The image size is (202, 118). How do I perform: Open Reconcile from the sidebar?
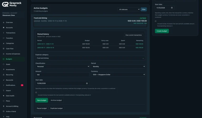pyautogui.click(x=9, y=80)
